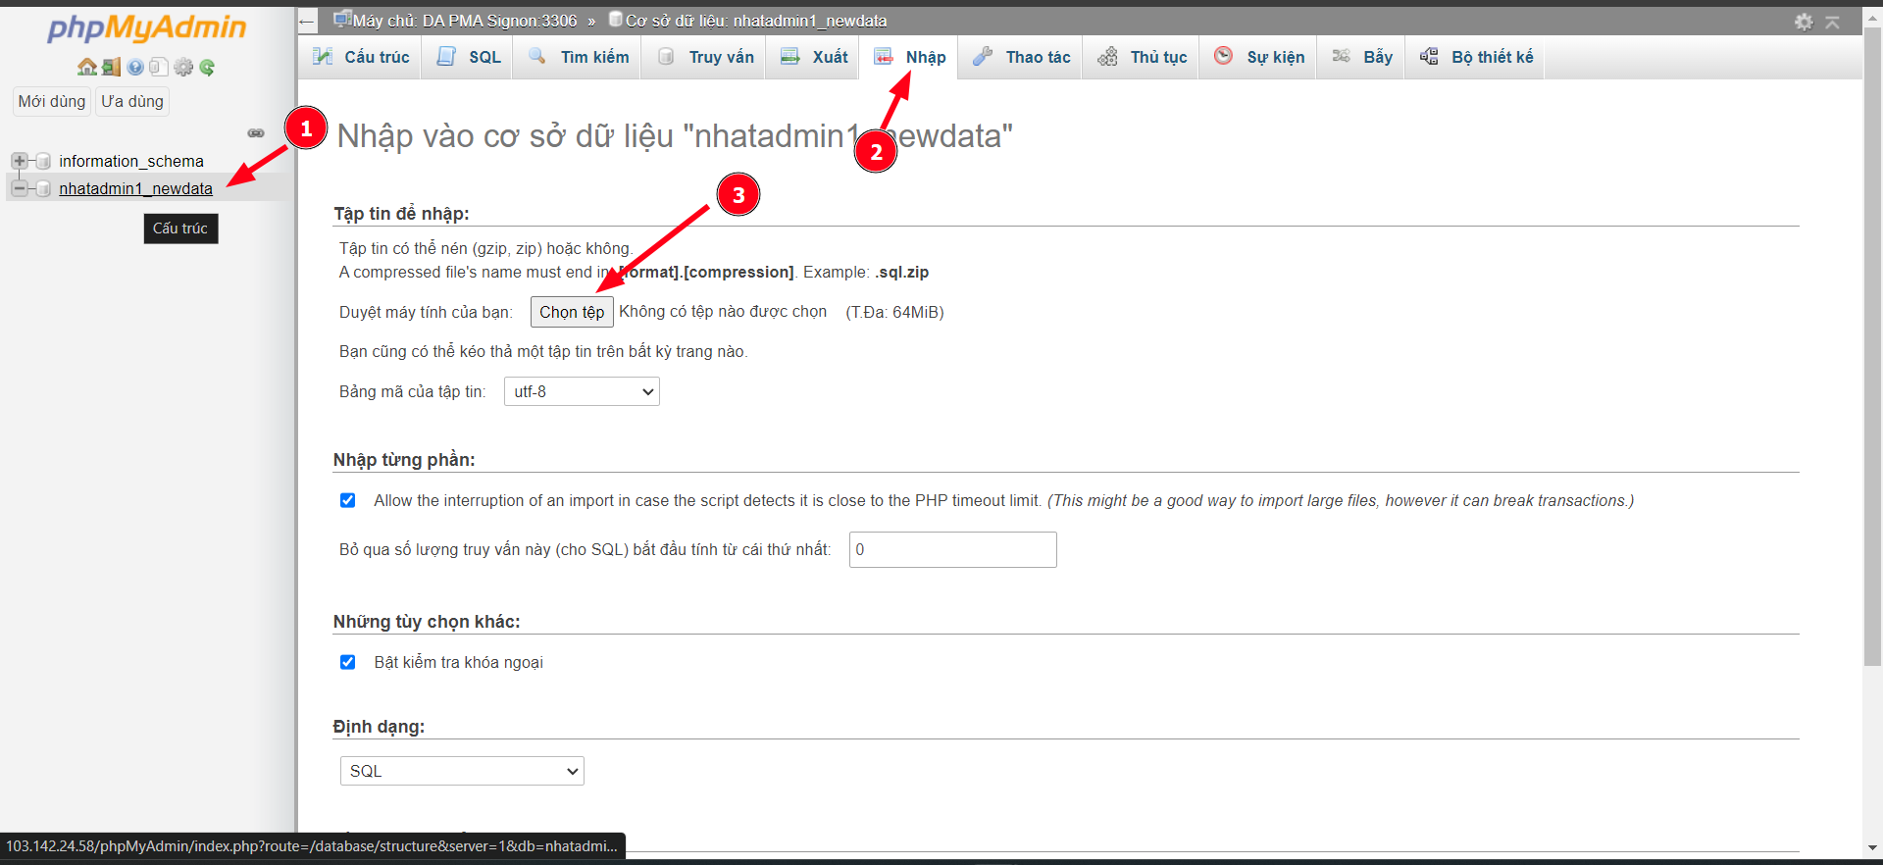The width and height of the screenshot is (1883, 865).
Task: Click clock icon of Sự kiện tab
Action: (x=1223, y=56)
